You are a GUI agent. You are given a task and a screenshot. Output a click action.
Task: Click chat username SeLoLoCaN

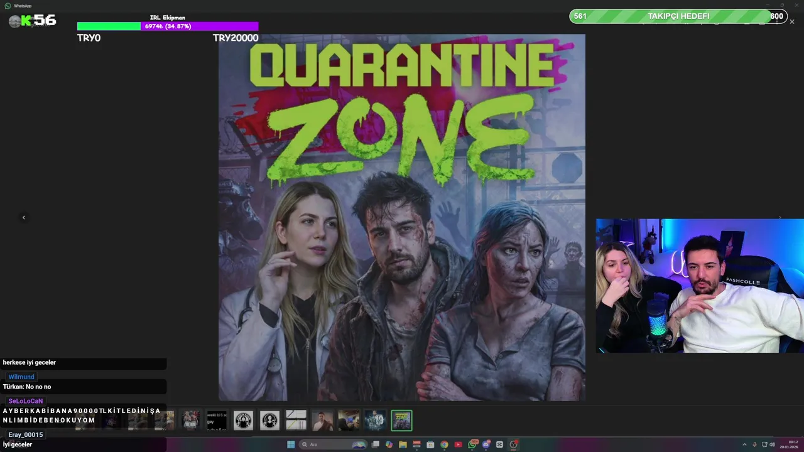click(26, 401)
